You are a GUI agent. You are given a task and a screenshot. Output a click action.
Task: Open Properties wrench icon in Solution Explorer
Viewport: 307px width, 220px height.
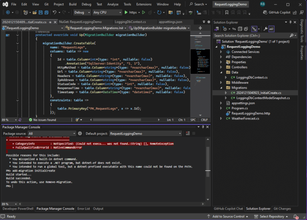pos(265,29)
